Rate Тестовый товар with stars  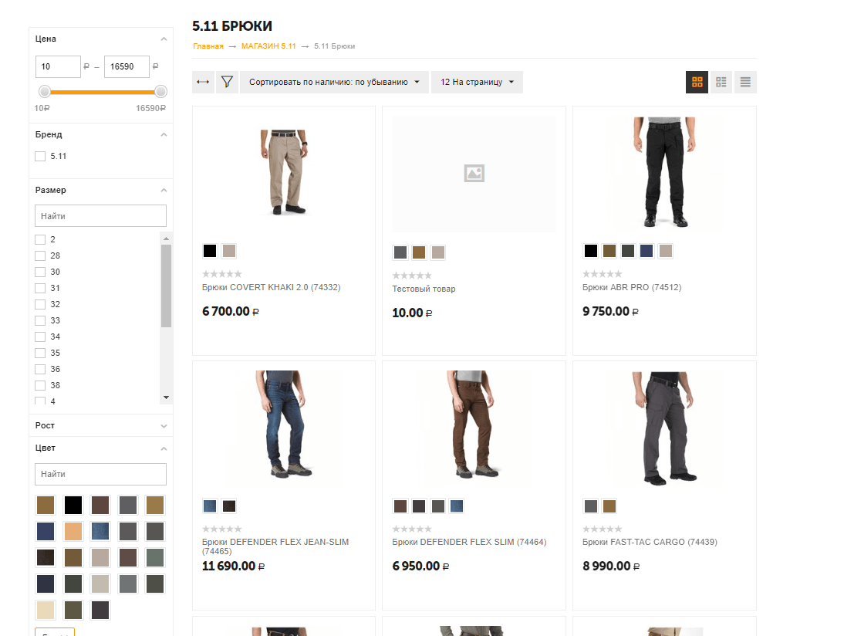click(x=412, y=276)
